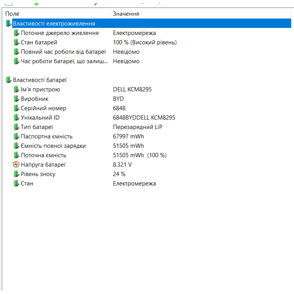Click the battery icon beside Рівень зносу

16,174
